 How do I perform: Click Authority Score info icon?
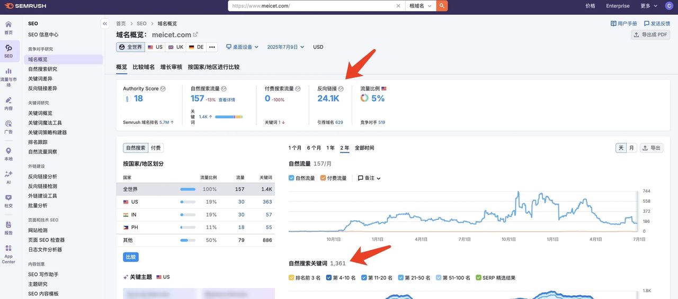[163, 89]
